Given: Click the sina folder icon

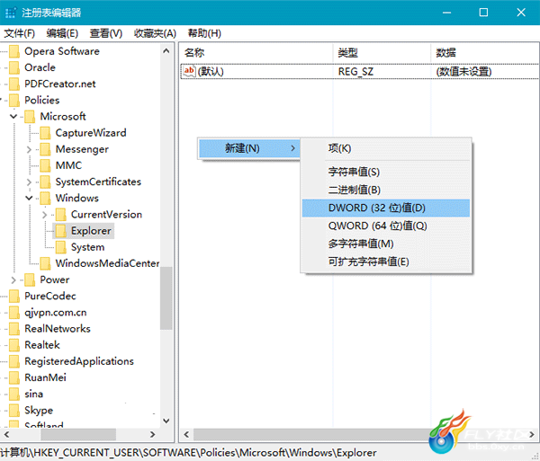Looking at the screenshot, I should pos(14,395).
